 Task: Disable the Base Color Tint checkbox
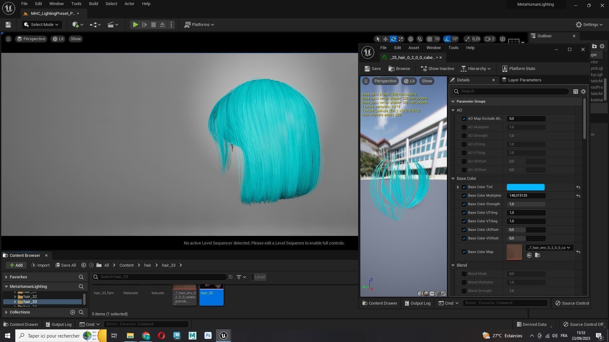pos(464,187)
